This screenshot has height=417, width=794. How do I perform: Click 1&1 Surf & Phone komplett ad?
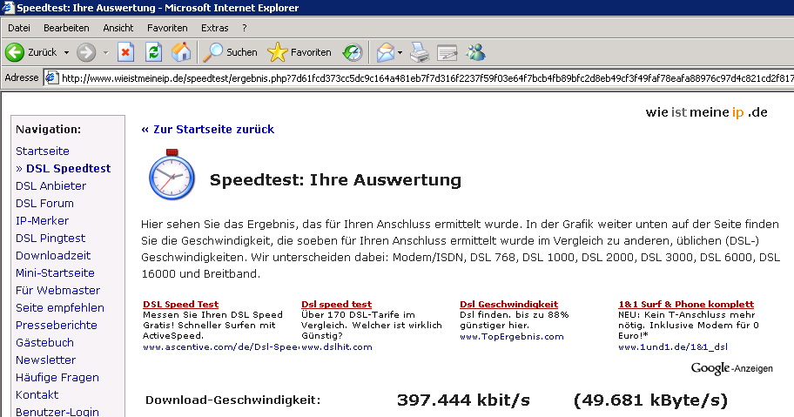point(686,304)
